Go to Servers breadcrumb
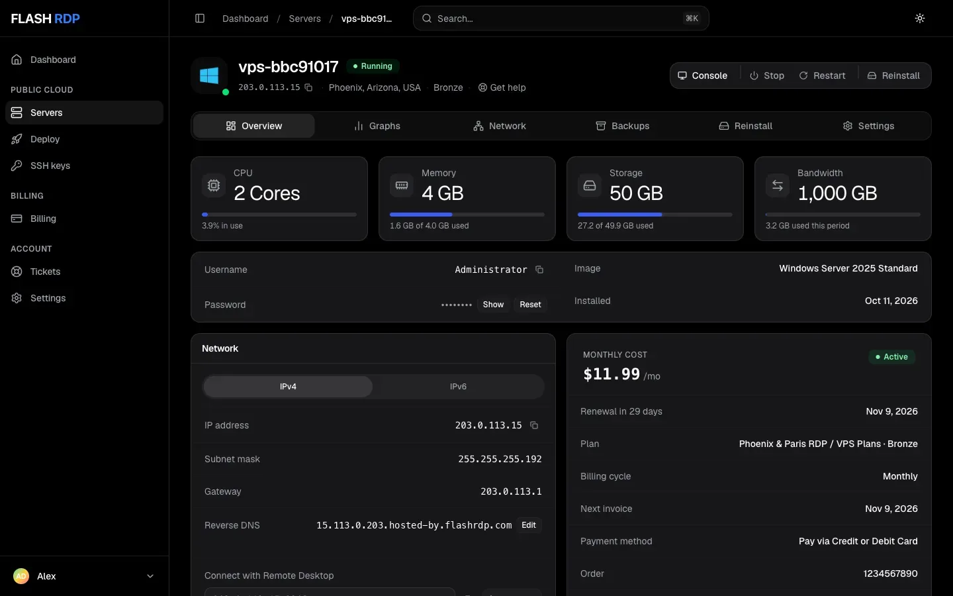The height and width of the screenshot is (596, 953). [x=304, y=19]
